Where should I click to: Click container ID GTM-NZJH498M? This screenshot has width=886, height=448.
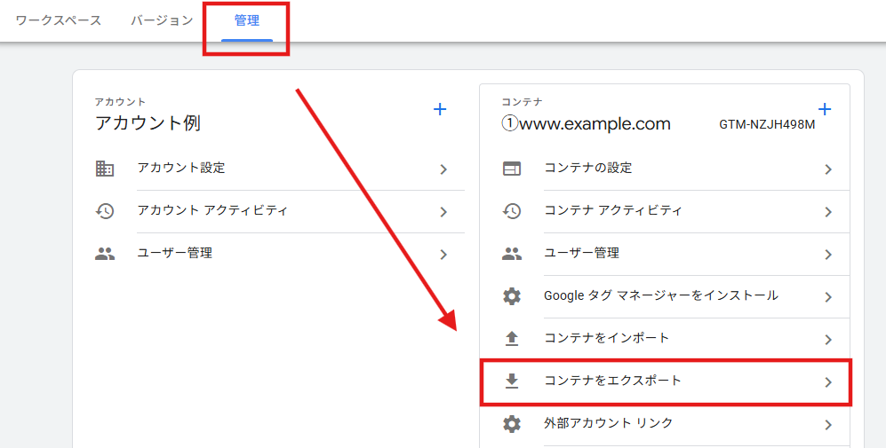767,125
